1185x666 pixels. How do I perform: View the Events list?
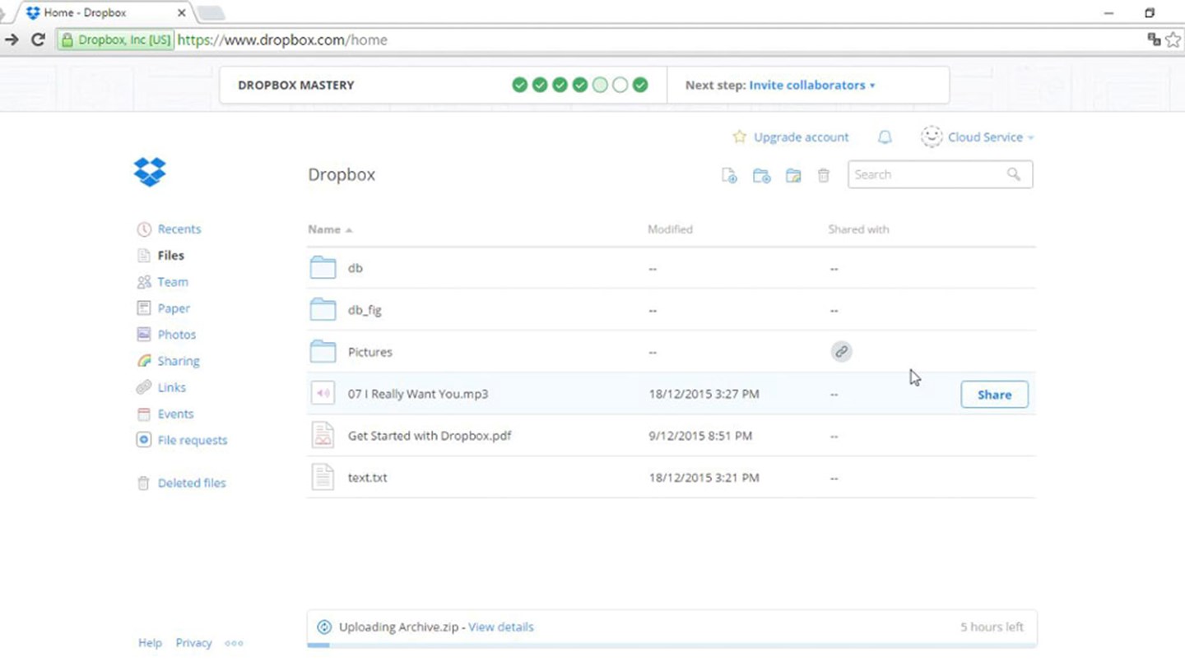176,414
